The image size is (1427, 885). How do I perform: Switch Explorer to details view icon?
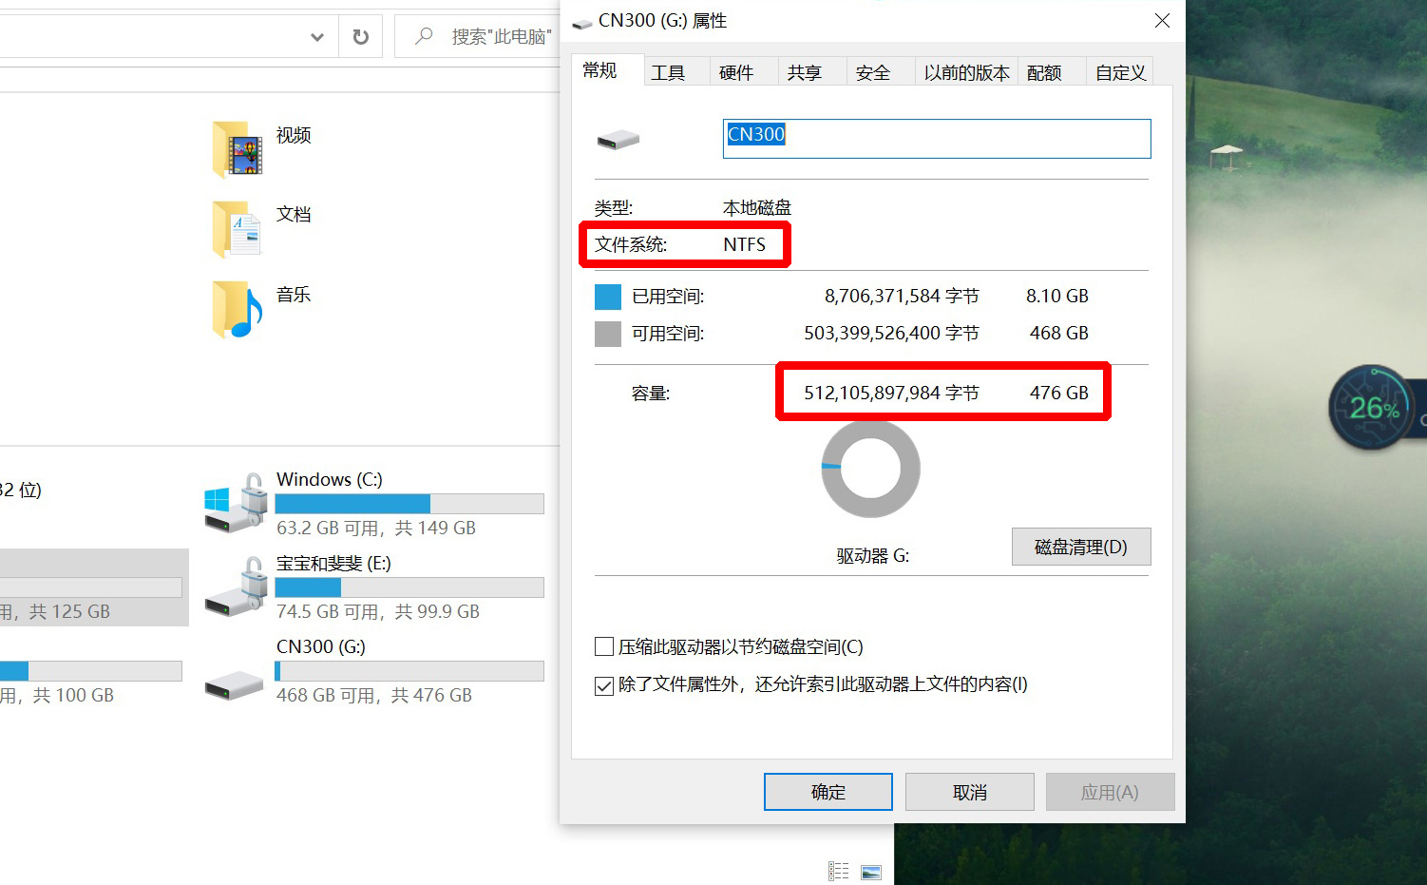click(x=838, y=871)
